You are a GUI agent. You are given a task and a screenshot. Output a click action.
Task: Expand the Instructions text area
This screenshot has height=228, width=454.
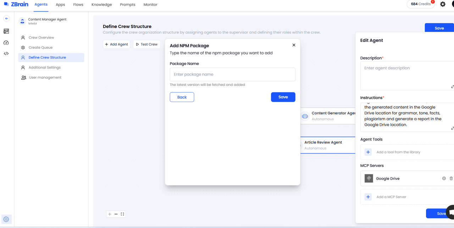pos(452,128)
